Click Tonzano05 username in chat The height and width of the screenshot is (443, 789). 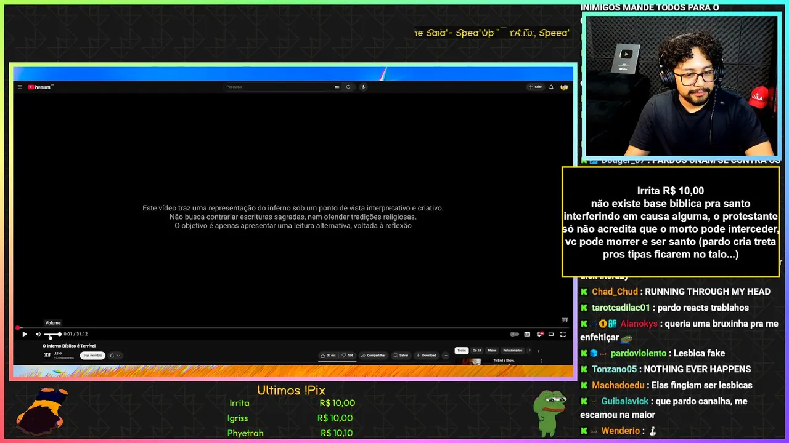point(614,369)
